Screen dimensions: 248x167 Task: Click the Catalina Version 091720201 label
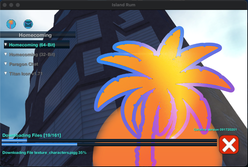[215, 130]
